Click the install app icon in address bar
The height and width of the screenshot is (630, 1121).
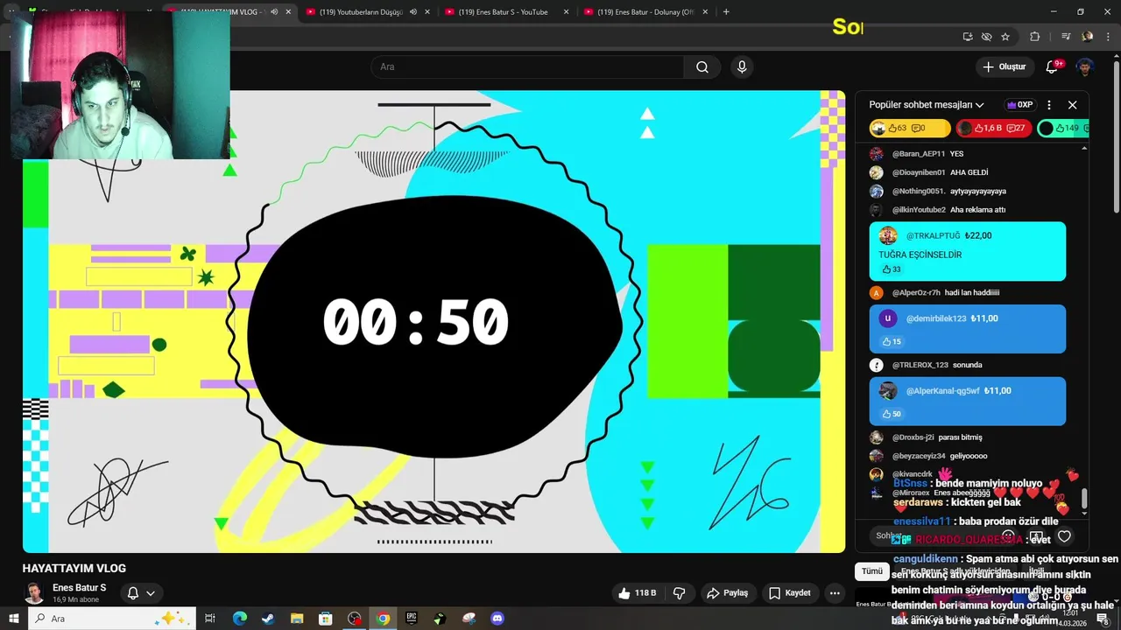coord(968,37)
